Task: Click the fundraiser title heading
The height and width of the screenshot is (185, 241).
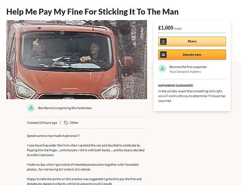Action: click(93, 12)
